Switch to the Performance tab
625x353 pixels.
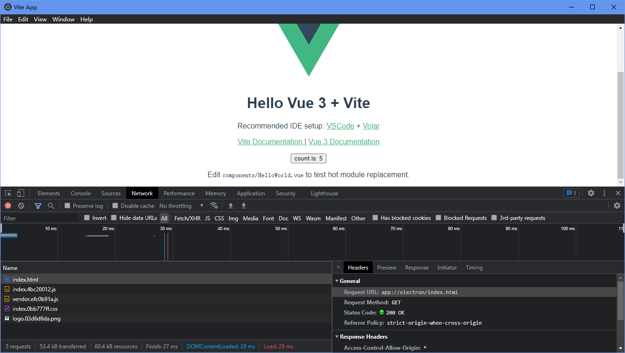(x=179, y=193)
